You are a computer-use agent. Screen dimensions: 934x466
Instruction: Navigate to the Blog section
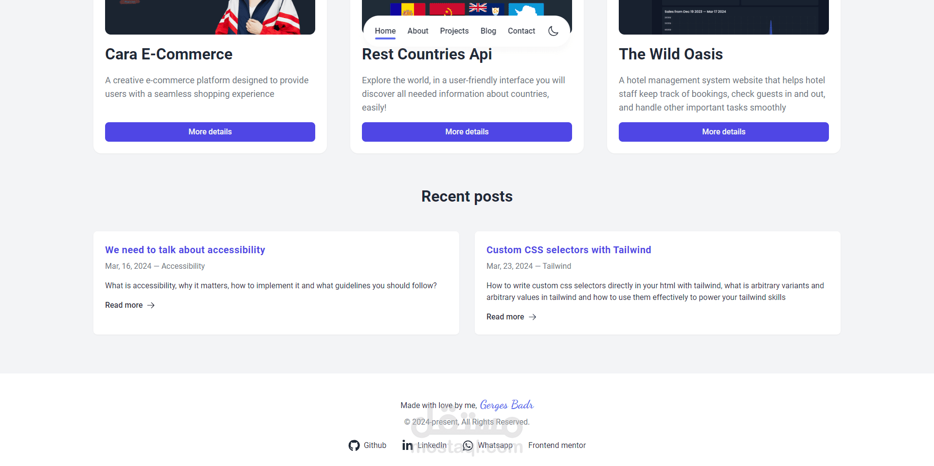488,31
